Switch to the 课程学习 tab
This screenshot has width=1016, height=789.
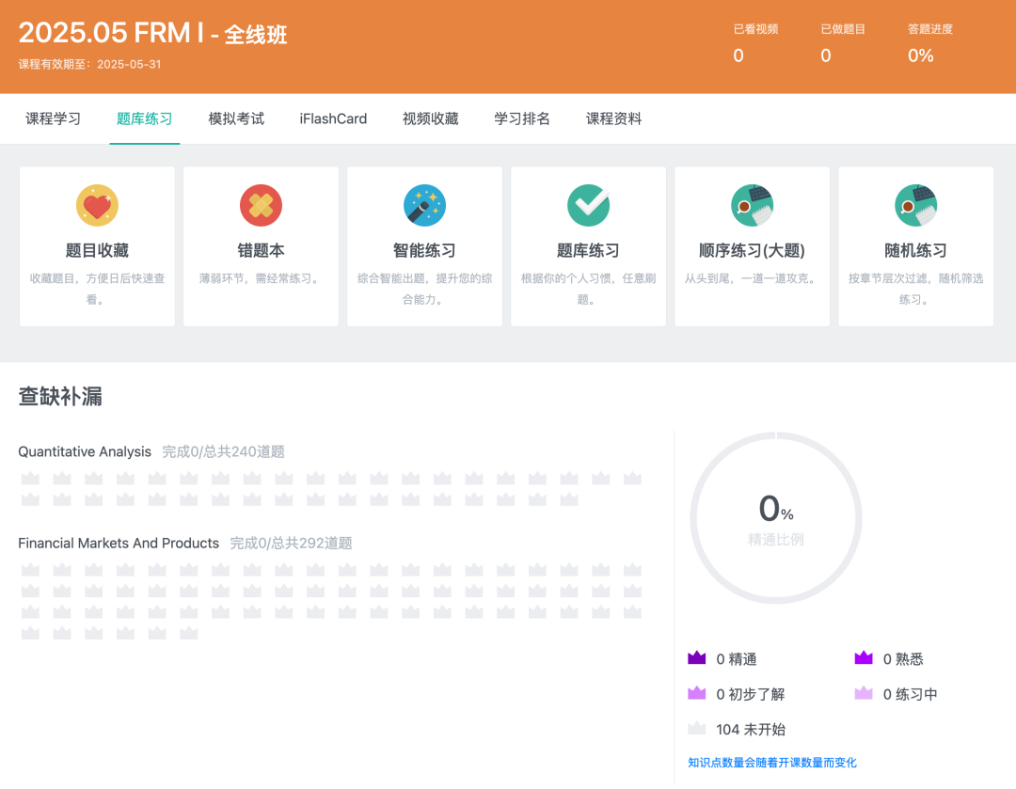(53, 118)
